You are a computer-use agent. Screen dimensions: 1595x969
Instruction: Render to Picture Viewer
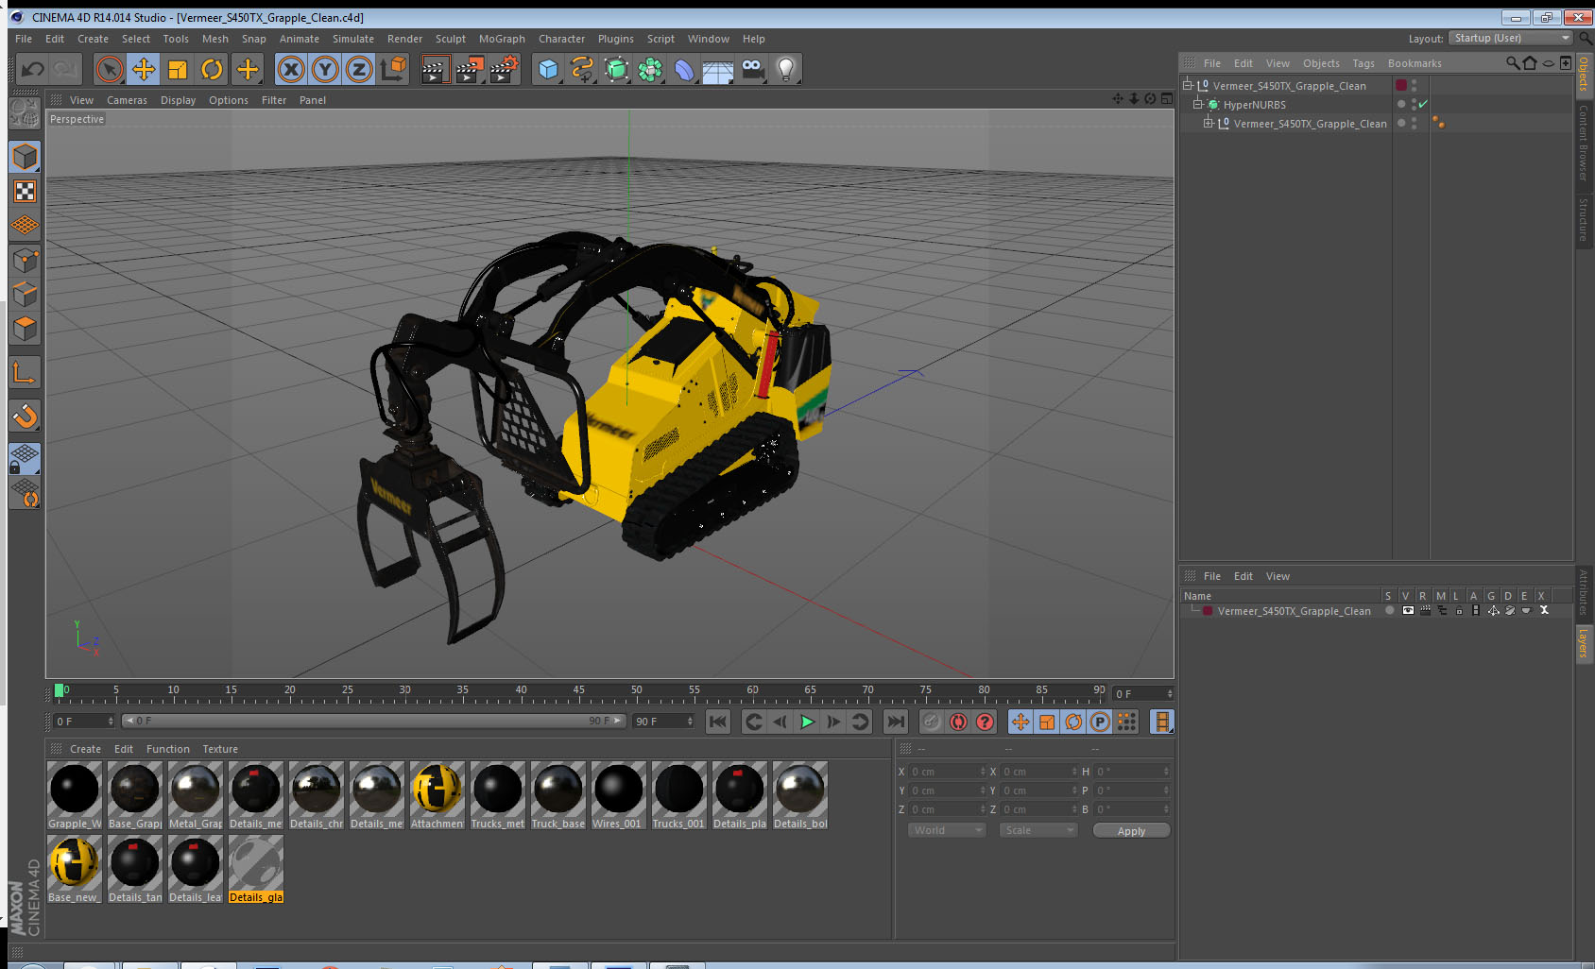(469, 69)
